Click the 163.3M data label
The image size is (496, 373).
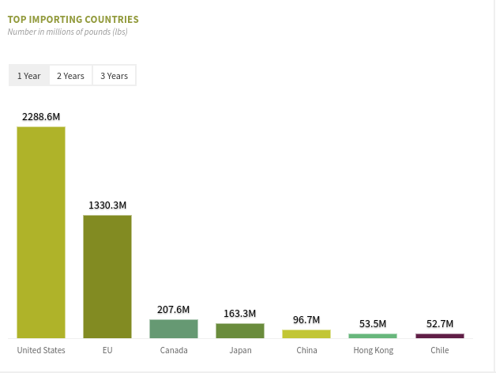pos(240,313)
